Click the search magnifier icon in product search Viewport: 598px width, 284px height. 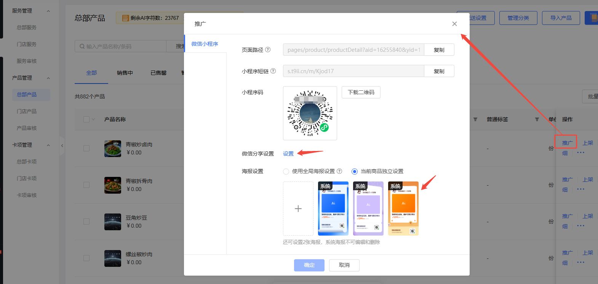coord(82,47)
